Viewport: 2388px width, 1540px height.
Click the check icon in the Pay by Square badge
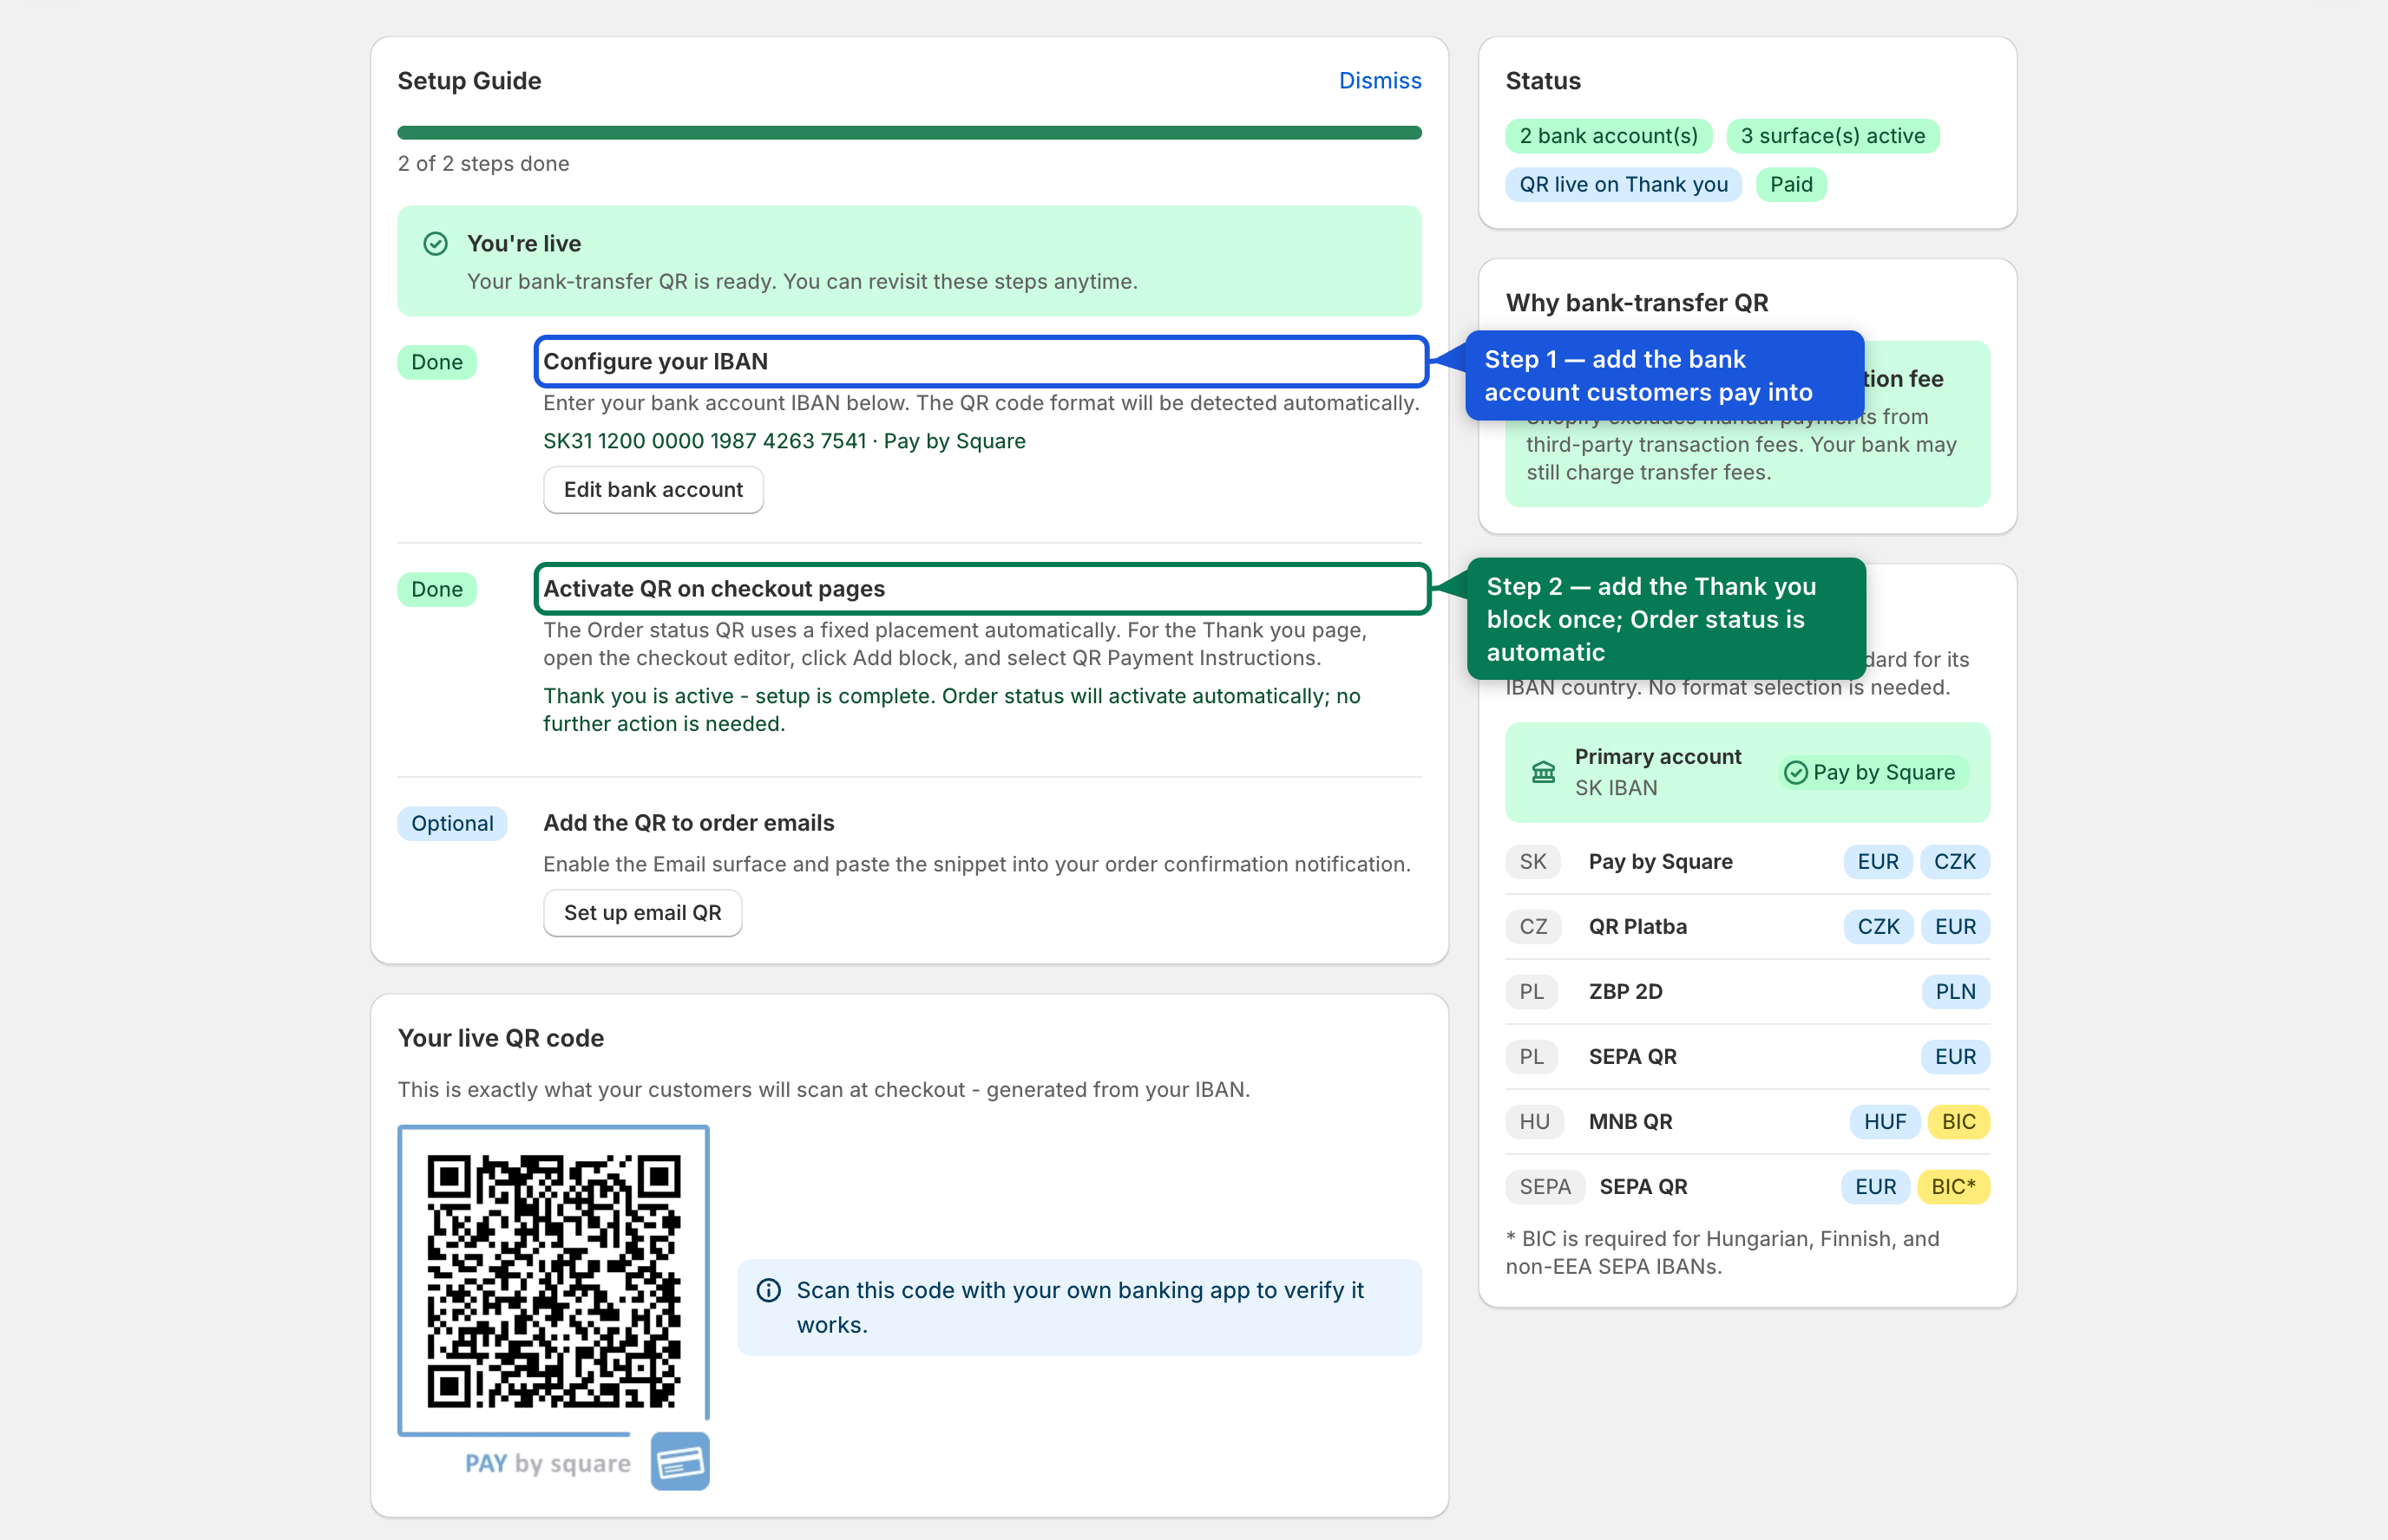pyautogui.click(x=1795, y=773)
